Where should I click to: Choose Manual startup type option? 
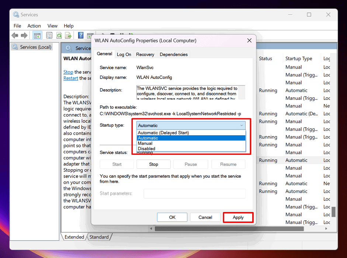[x=191, y=143]
